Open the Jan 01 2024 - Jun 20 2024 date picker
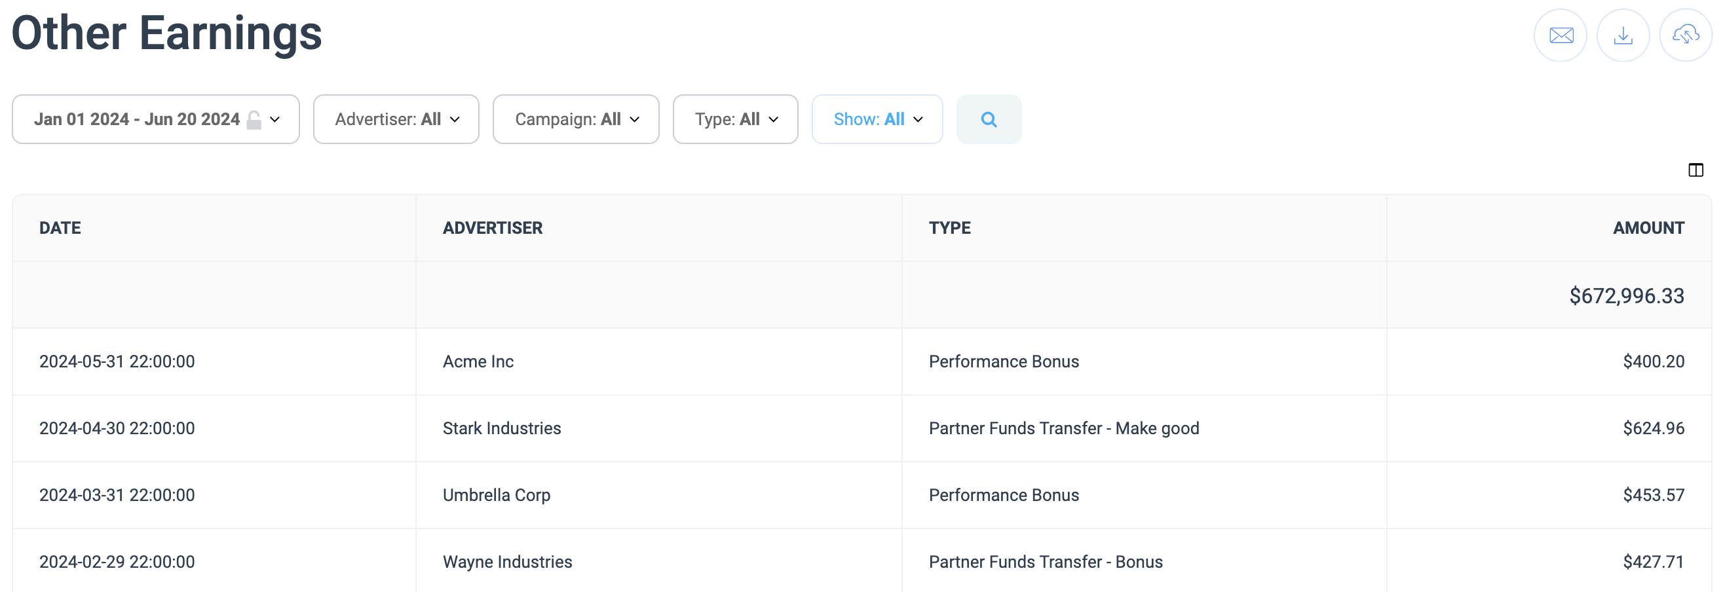This screenshot has width=1723, height=592. tap(156, 119)
